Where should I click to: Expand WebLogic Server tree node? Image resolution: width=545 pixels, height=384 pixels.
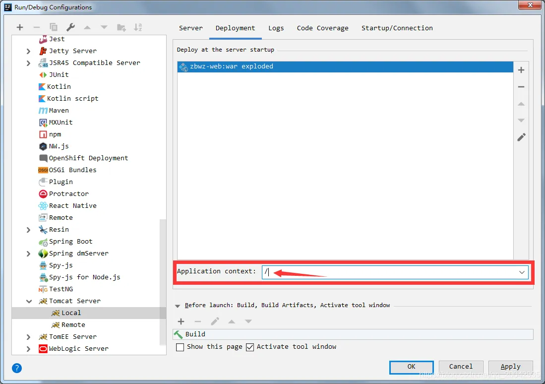pyautogui.click(x=28, y=349)
